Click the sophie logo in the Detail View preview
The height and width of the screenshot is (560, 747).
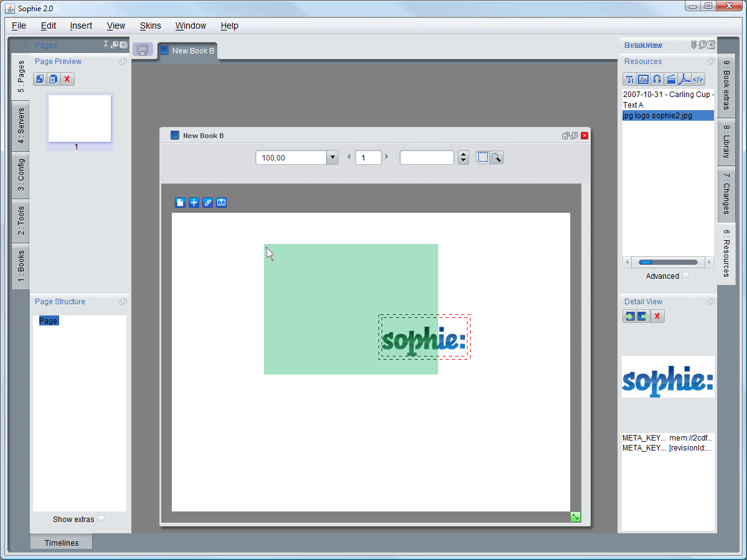coord(668,377)
